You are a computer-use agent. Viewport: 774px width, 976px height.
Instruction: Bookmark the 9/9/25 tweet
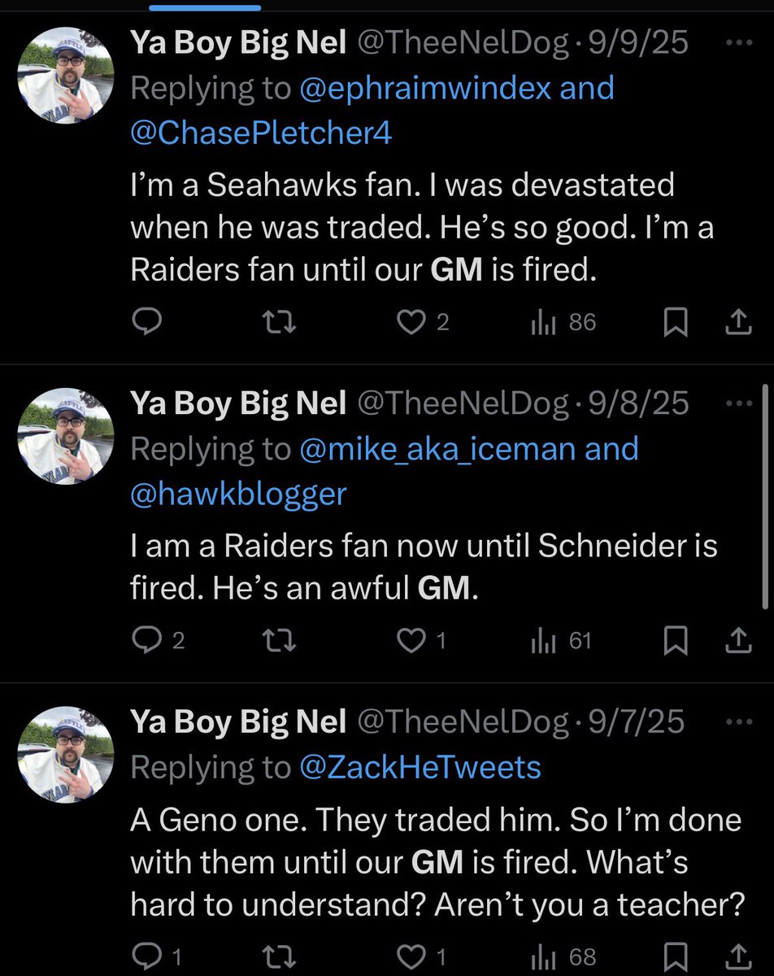tap(676, 324)
